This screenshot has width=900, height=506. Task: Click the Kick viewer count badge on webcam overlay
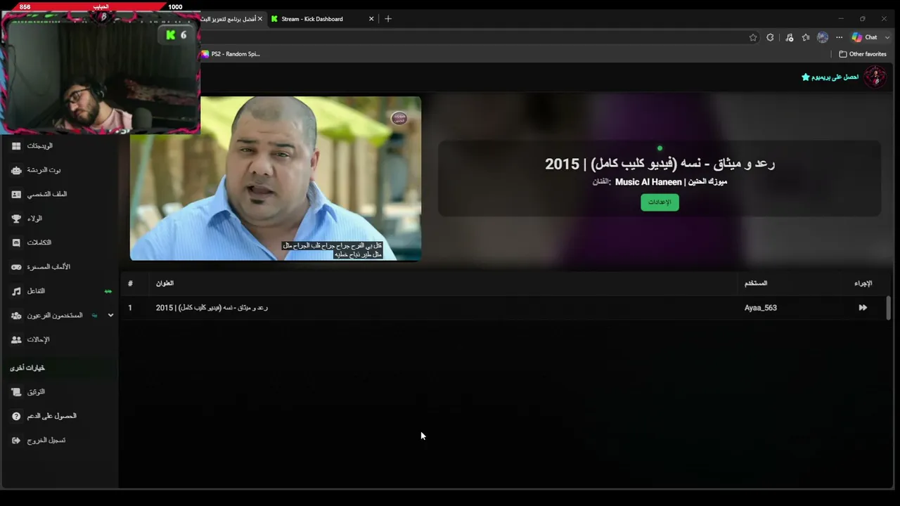pyautogui.click(x=176, y=34)
